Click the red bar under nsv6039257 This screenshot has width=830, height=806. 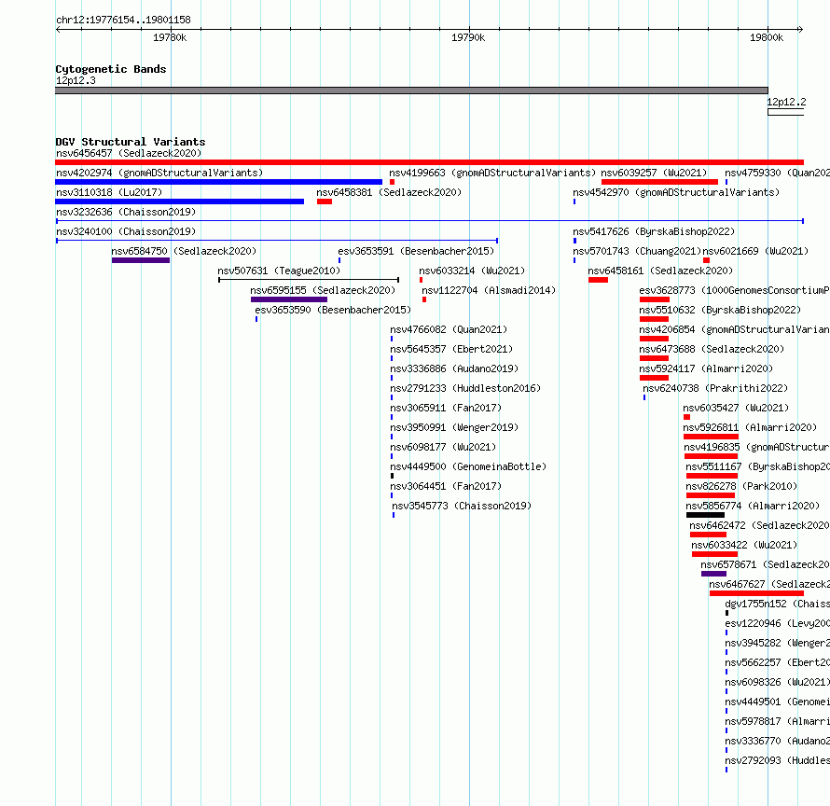(659, 182)
